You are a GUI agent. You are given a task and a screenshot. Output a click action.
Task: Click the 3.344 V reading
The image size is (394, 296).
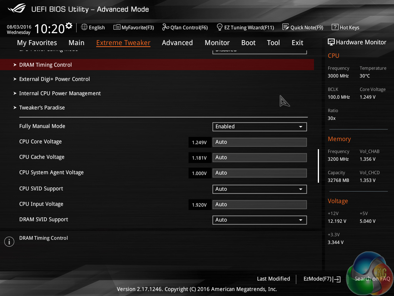(x=336, y=242)
